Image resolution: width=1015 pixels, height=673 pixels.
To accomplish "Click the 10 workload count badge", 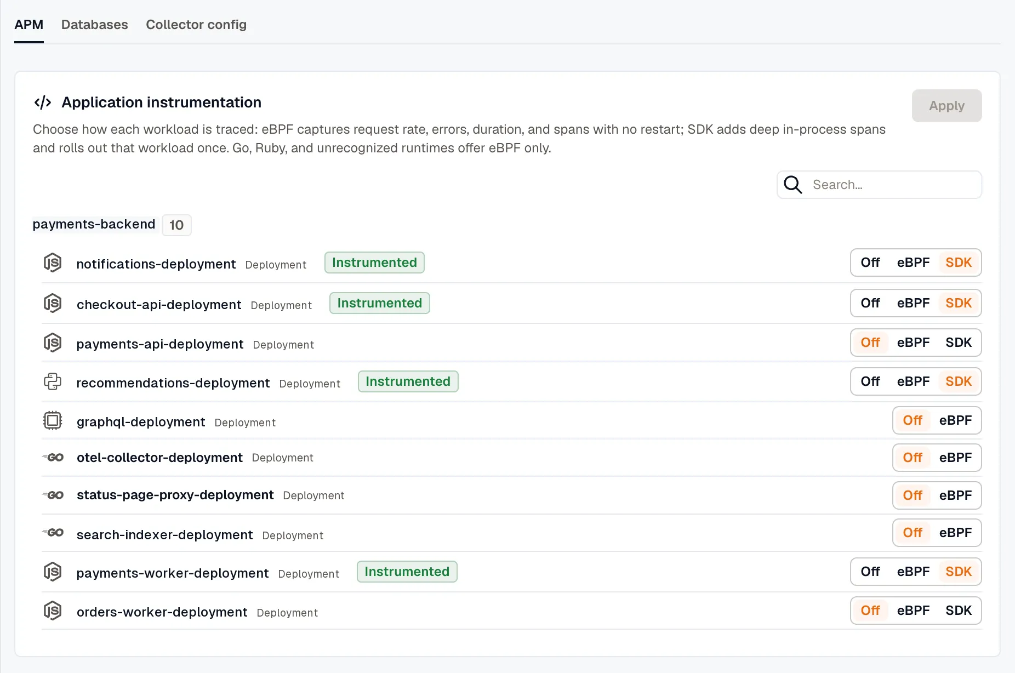I will (176, 225).
